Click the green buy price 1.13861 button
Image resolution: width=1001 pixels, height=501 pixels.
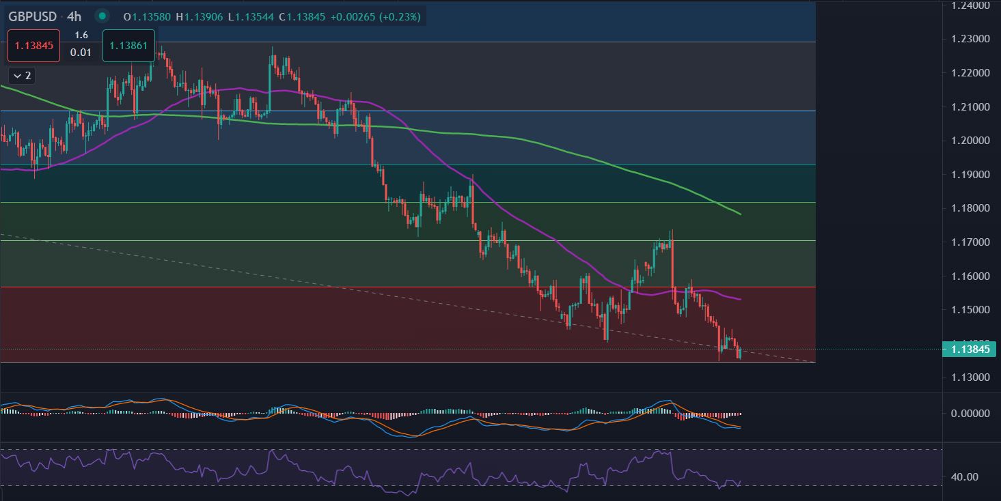point(128,46)
